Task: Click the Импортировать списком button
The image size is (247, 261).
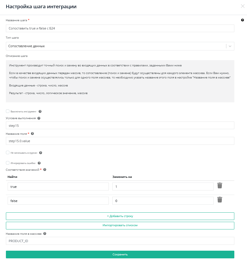Action: point(120,225)
